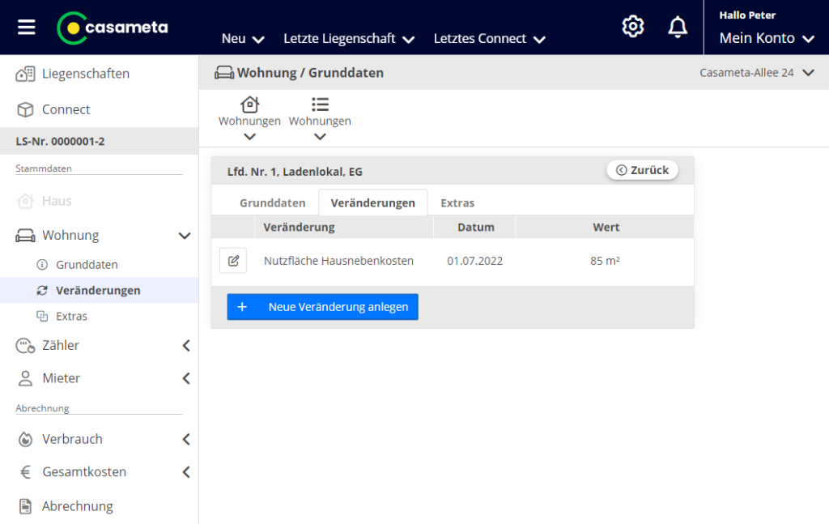Image resolution: width=829 pixels, height=524 pixels.
Task: Expand the Mieter sidebar section
Action: pyautogui.click(x=186, y=378)
